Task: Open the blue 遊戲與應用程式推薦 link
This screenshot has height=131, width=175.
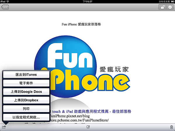Action: coord(92,111)
